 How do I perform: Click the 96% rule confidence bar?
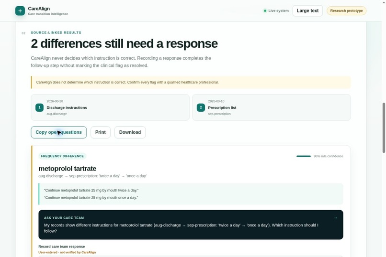pos(304,156)
